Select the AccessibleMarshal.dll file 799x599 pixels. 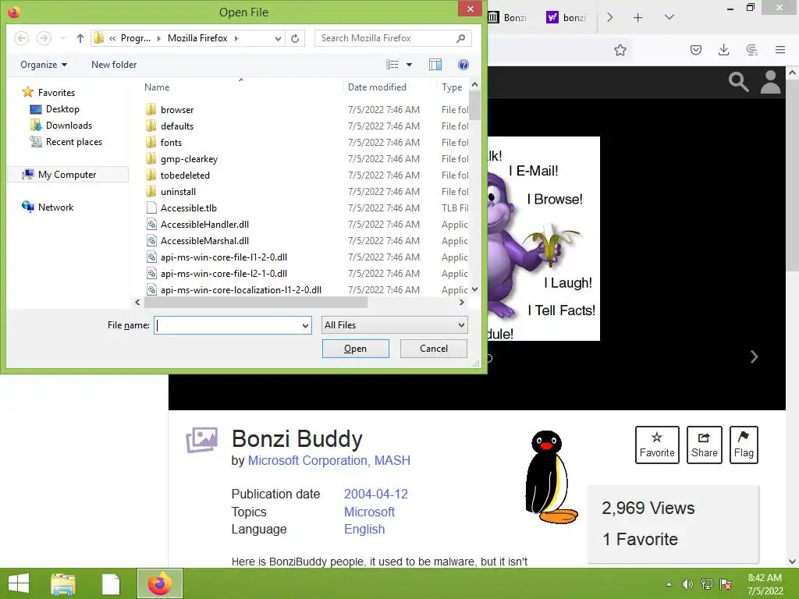(x=204, y=240)
